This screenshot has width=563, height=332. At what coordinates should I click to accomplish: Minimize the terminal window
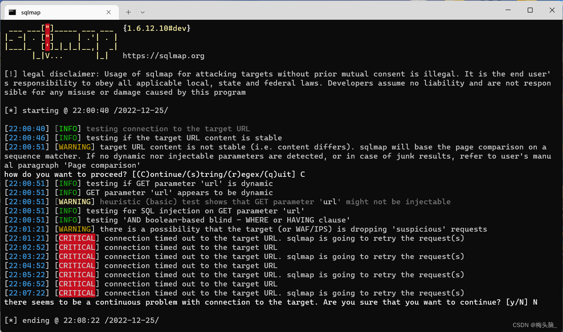[508, 10]
